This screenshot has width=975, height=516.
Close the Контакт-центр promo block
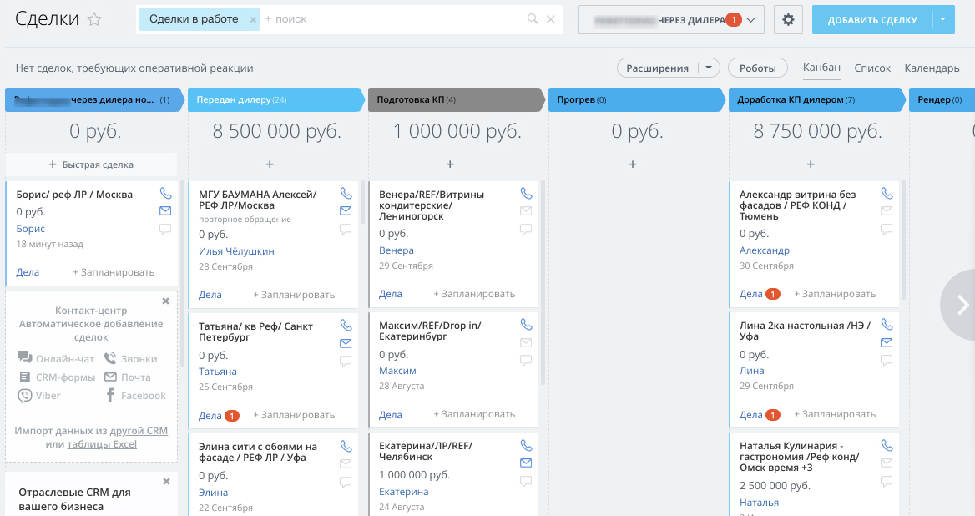tap(165, 301)
